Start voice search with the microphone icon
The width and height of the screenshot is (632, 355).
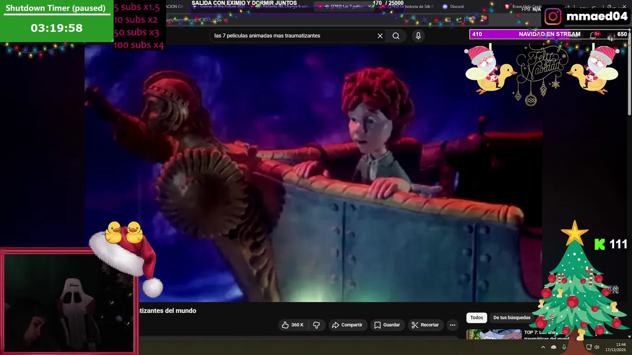[418, 35]
